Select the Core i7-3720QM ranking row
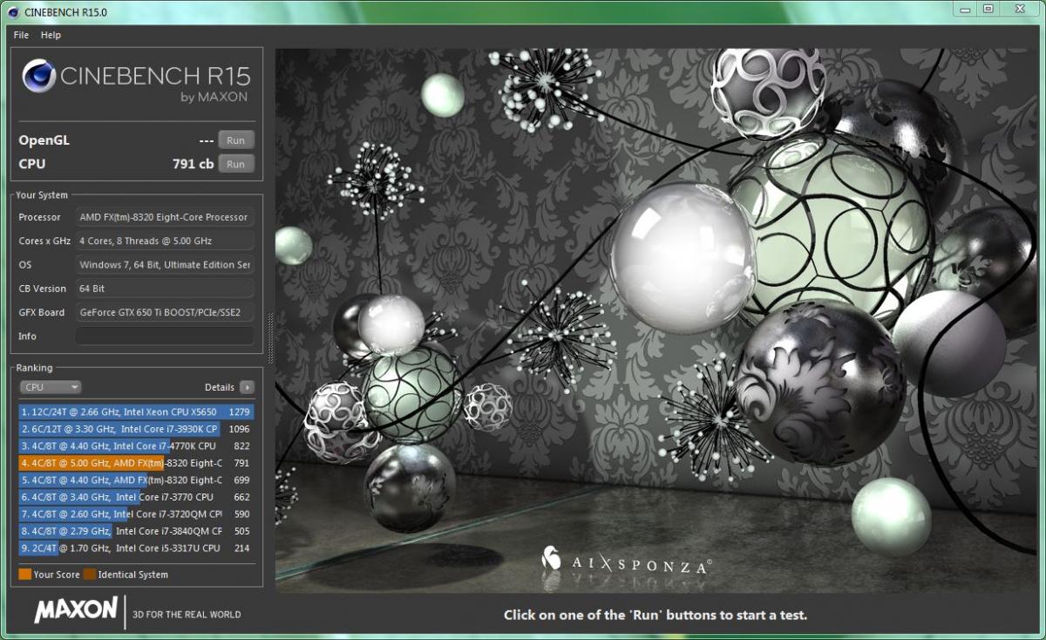1046x640 pixels. coord(136,514)
